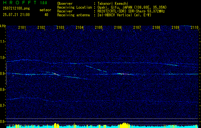Select the filename 2507212100.png
This screenshot has height=128, width=201.
pyautogui.click(x=16, y=9)
